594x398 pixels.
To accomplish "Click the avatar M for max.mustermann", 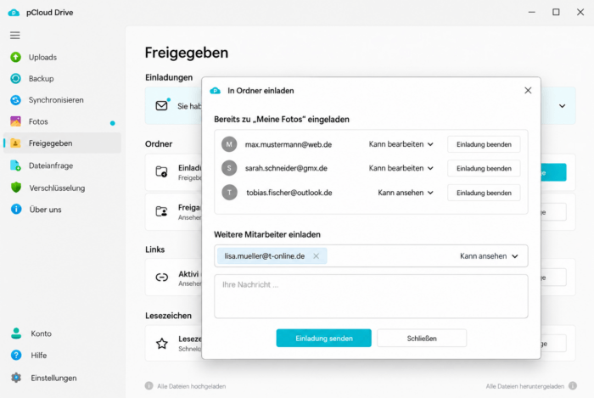I will [x=229, y=144].
